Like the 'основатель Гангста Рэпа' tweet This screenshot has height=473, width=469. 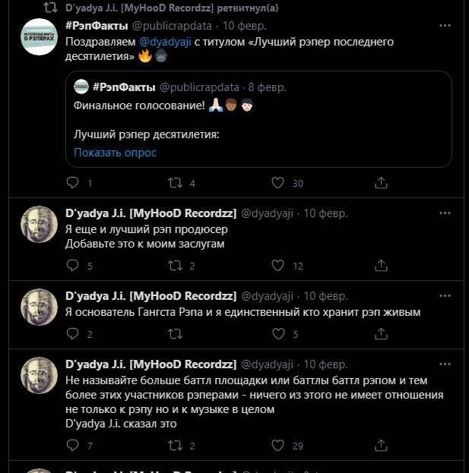click(277, 334)
